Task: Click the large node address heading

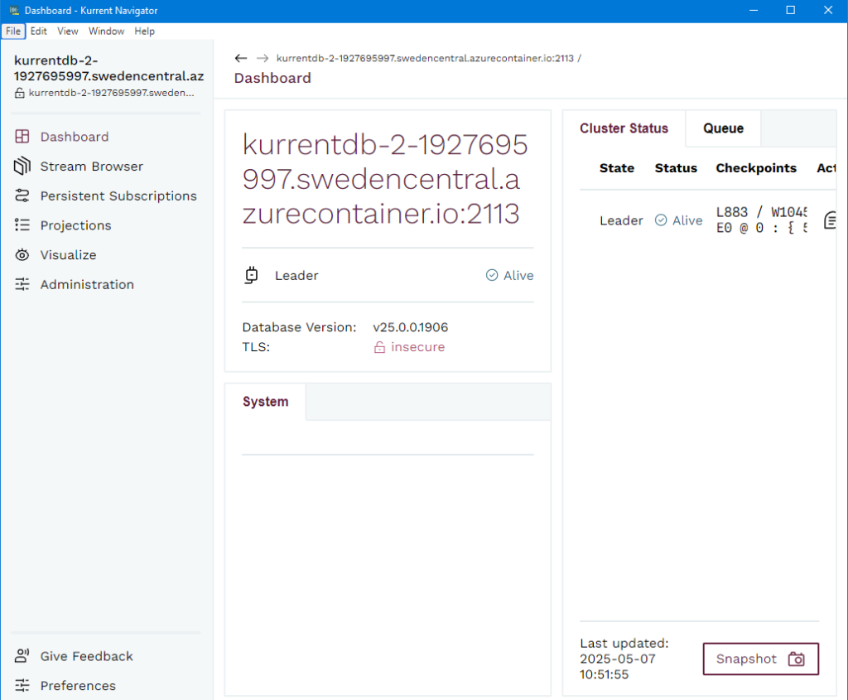Action: point(384,179)
